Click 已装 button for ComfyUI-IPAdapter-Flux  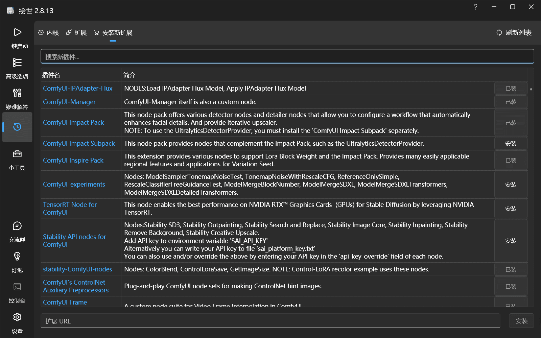tap(511, 88)
